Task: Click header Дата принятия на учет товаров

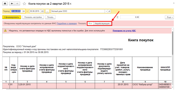Action: pyautogui.click(x=123, y=69)
